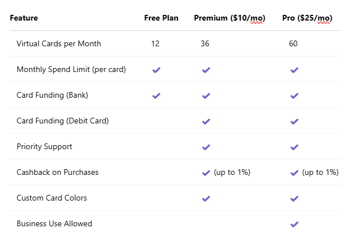Click Premium checkmark for Priority Support
The width and height of the screenshot is (356, 236).
click(x=206, y=147)
